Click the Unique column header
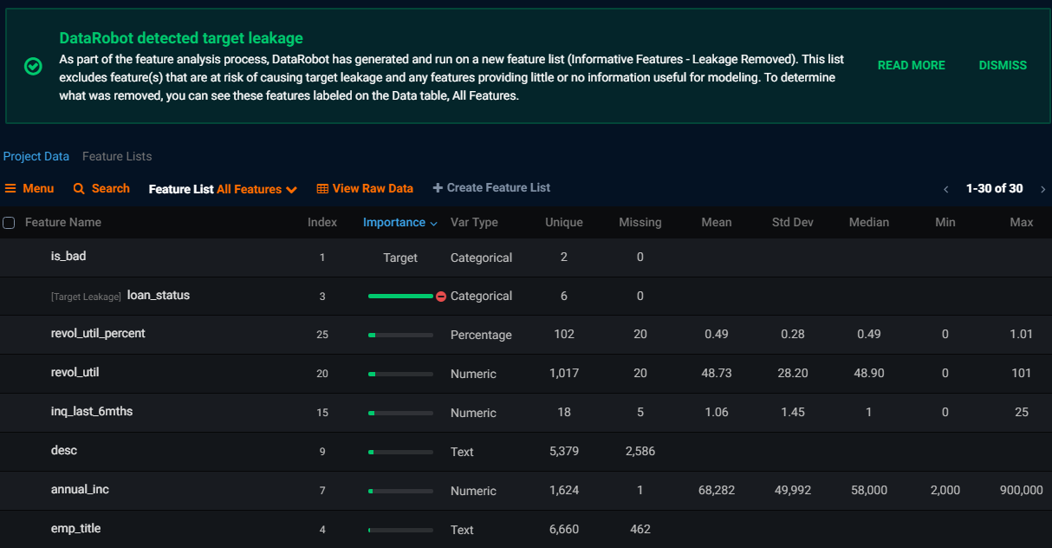Viewport: 1052px width, 548px height. pos(564,223)
